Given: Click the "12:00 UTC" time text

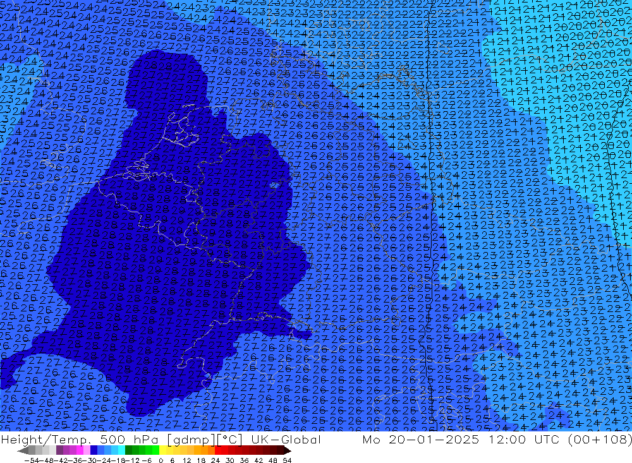Looking at the screenshot, I should point(524,439).
